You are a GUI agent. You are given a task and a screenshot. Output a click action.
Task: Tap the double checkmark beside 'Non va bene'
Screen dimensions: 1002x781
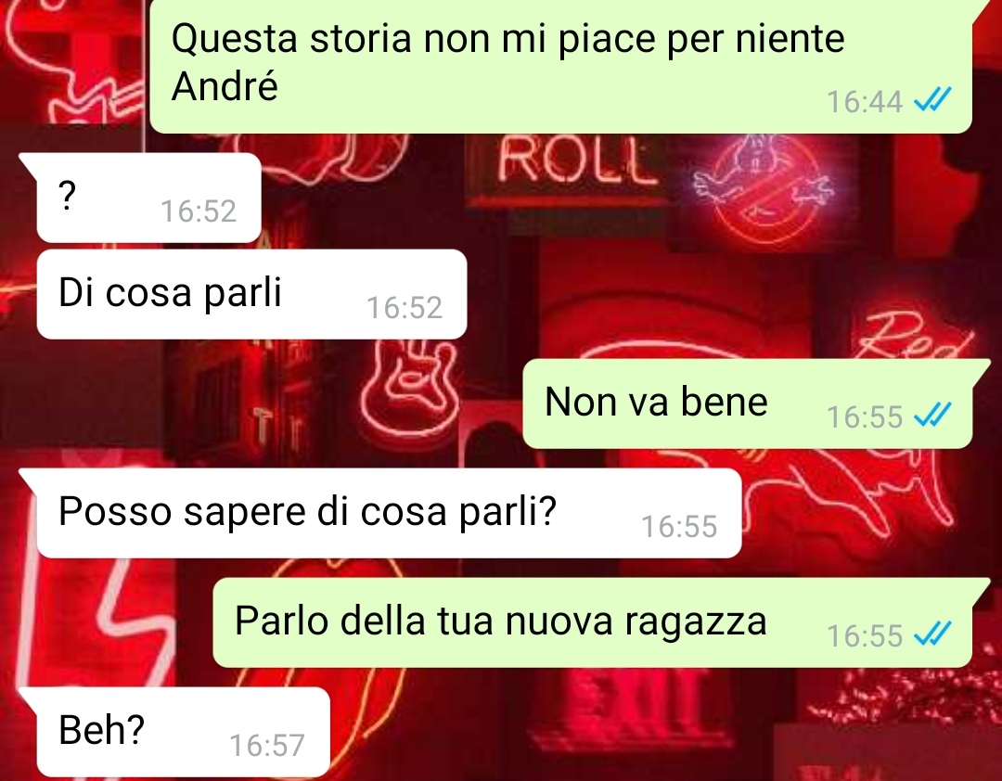pyautogui.click(x=933, y=415)
